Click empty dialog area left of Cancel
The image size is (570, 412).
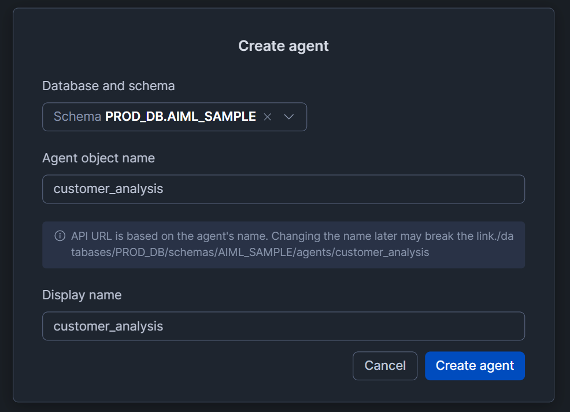pyautogui.click(x=197, y=366)
